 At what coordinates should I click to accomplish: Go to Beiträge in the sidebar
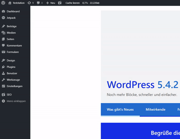tap(12, 26)
